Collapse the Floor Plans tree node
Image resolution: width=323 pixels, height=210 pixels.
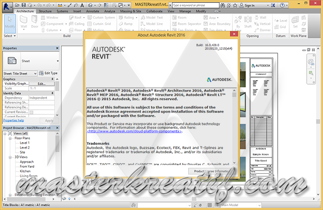coord(10,138)
